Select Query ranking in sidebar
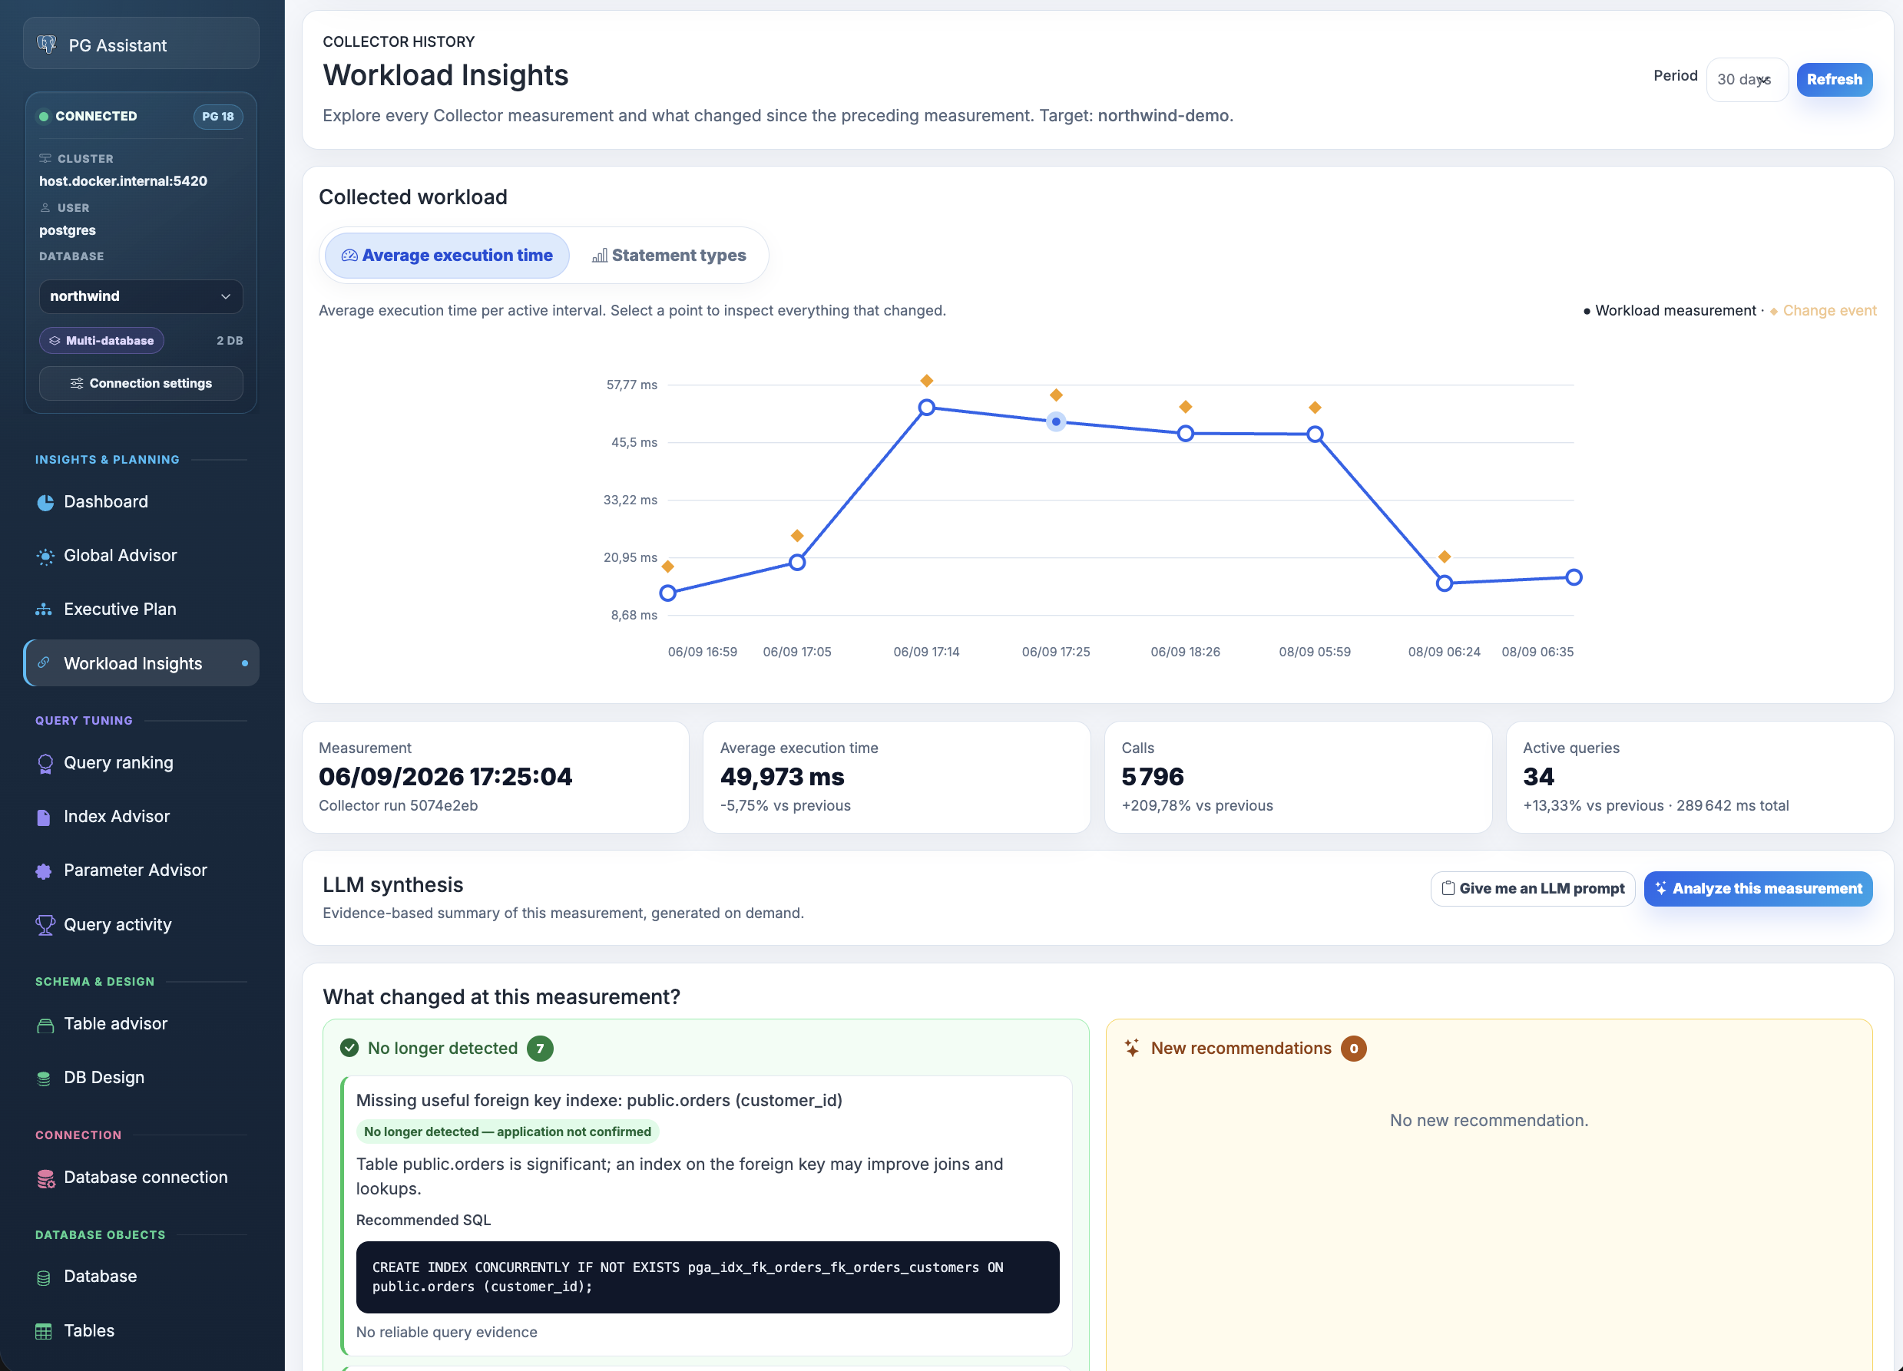Viewport: 1903px width, 1371px height. pyautogui.click(x=141, y=763)
